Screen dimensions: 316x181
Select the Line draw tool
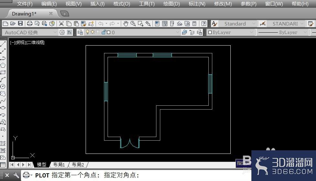pyautogui.click(x=3, y=44)
